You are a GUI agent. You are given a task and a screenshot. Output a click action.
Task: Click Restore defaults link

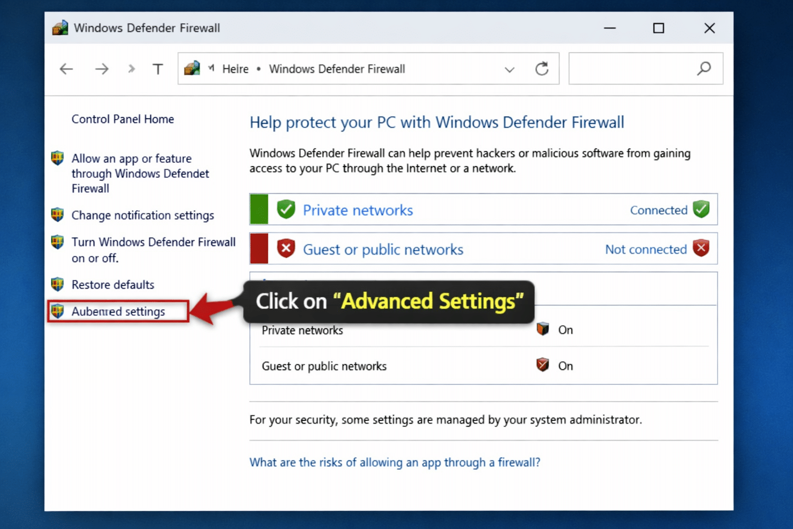pos(113,285)
